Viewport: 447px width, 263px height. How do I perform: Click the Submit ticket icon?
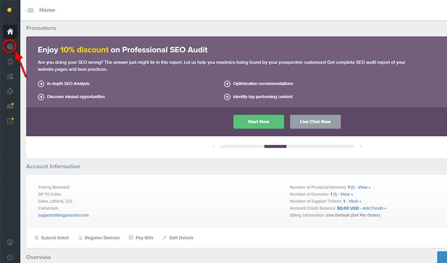click(36, 237)
